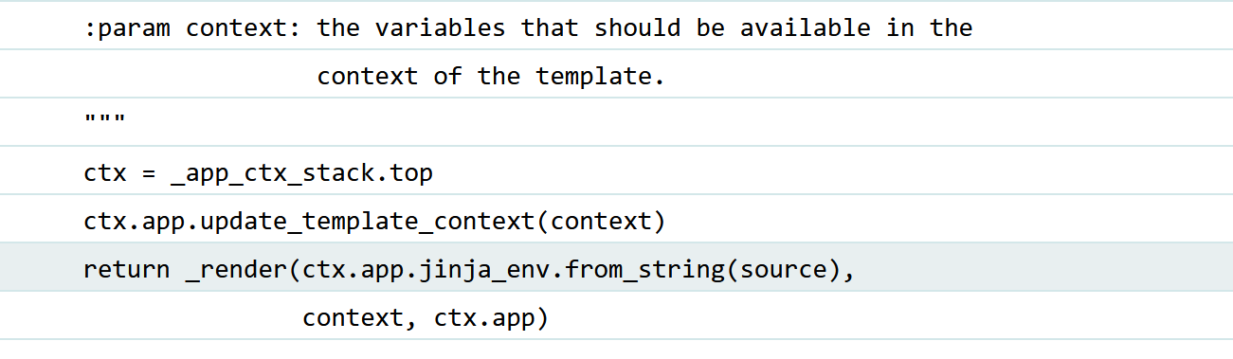Image resolution: width=1233 pixels, height=359 pixels.
Task: Click the :param context: text
Action: coord(193,28)
